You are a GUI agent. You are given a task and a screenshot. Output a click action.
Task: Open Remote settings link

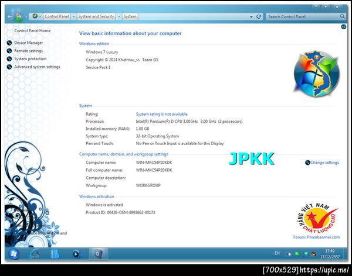click(29, 51)
